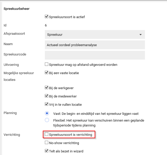Viewport: 167px width, 155px height.
Task: Click the 'Verrichting' row label
Action: pos(12,135)
